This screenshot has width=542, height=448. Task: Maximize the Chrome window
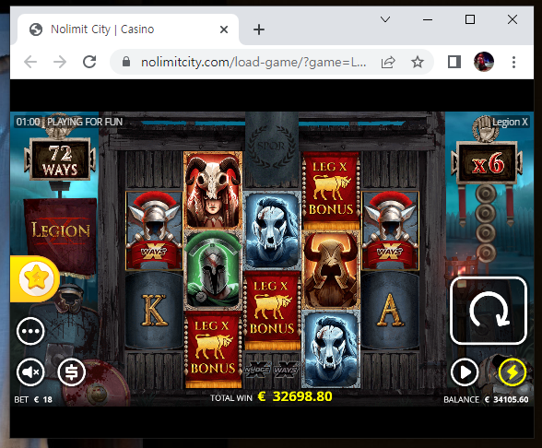pos(470,19)
